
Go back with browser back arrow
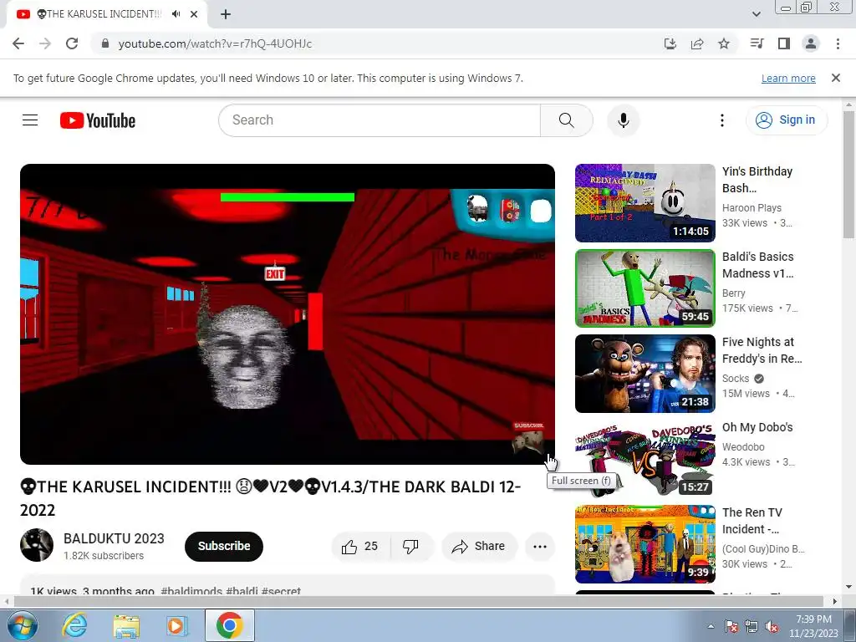click(18, 43)
